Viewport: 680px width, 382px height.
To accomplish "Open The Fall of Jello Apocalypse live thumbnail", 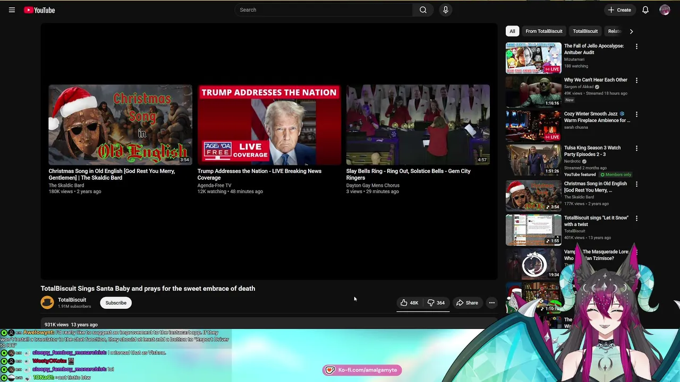I will [533, 58].
